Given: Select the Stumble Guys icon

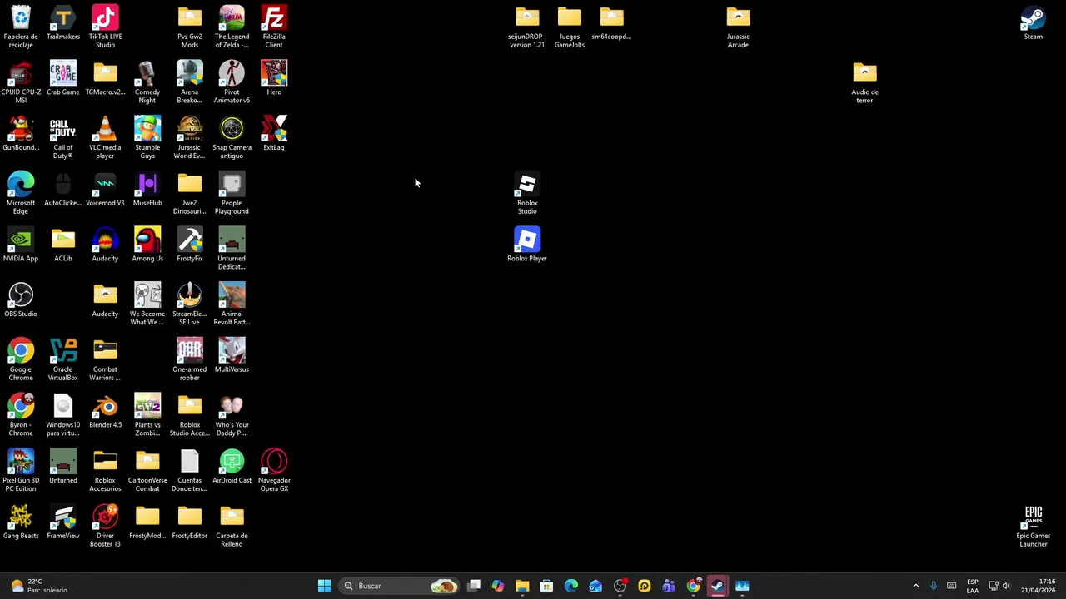Looking at the screenshot, I should tap(147, 138).
